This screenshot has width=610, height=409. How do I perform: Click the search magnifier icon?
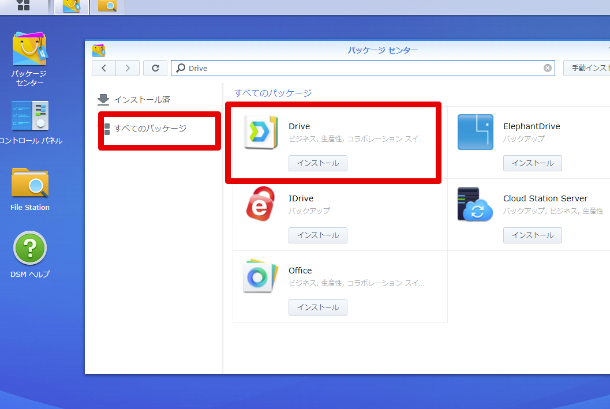[181, 68]
